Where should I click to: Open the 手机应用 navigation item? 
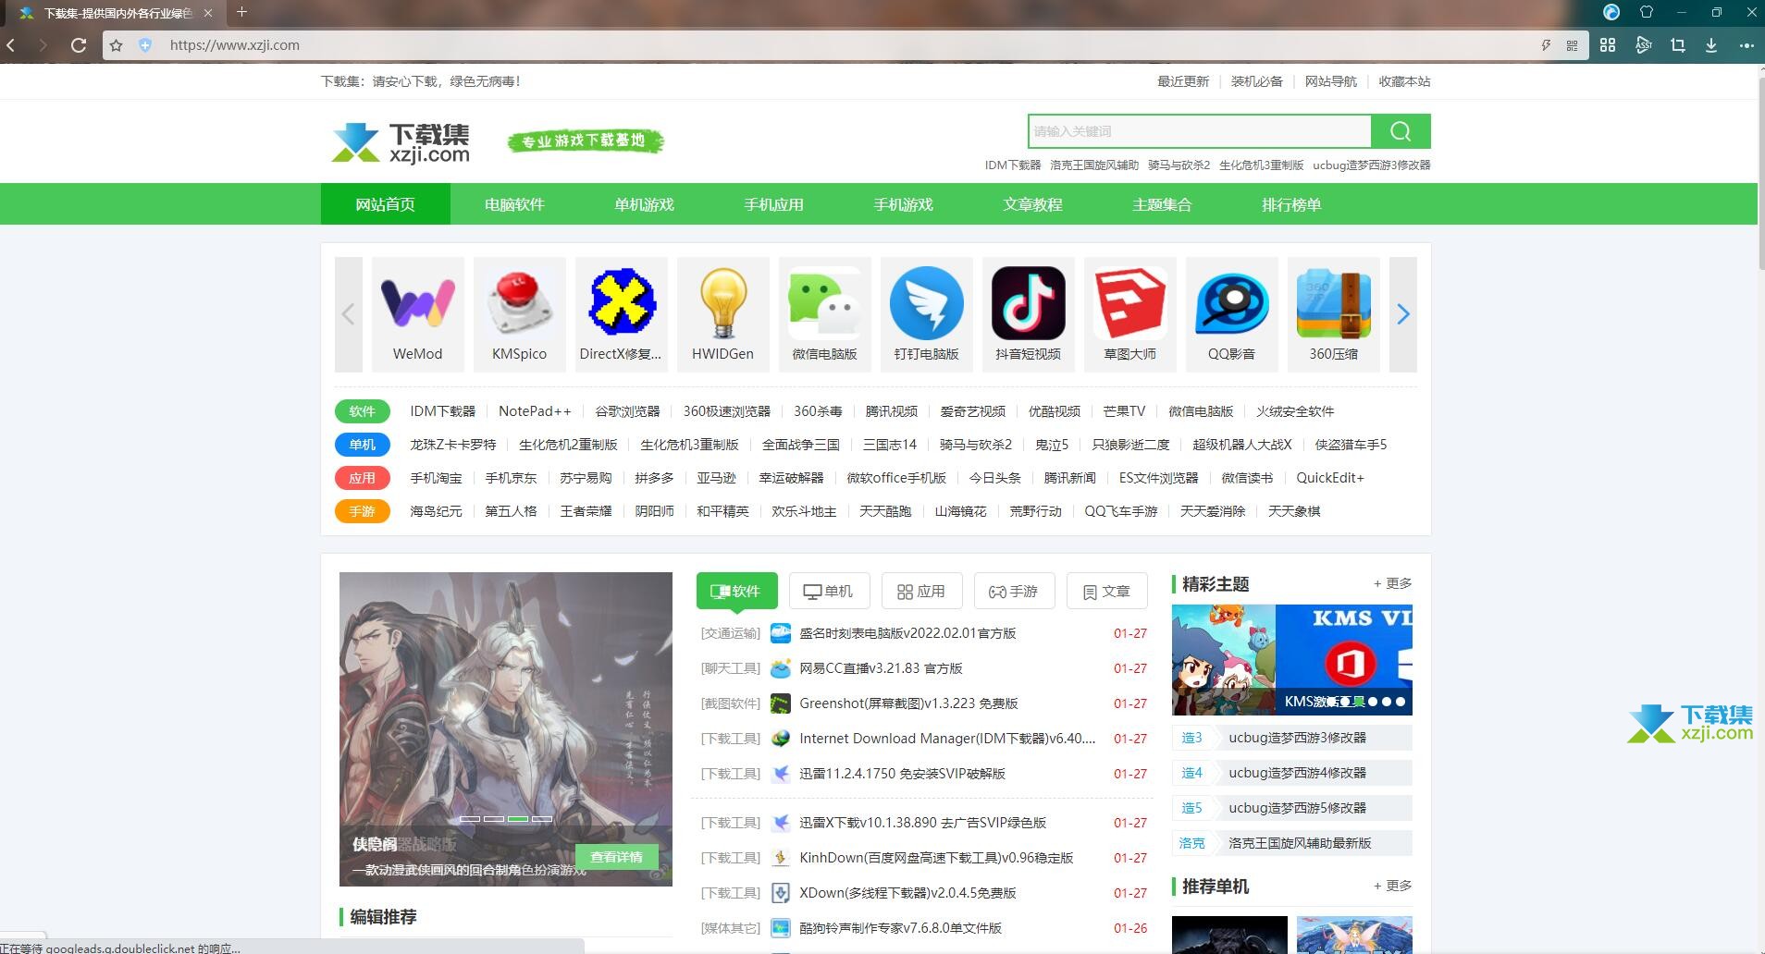774,204
